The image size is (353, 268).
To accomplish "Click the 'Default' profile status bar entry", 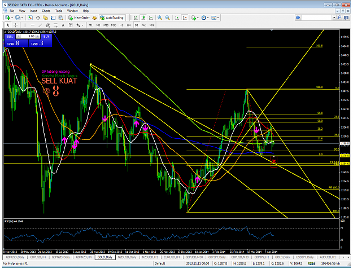I will [160, 263].
